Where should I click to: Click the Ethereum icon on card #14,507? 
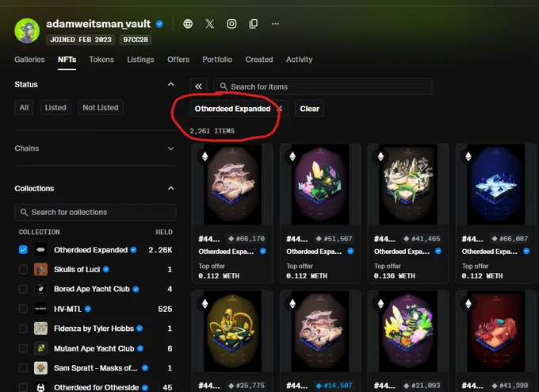tap(292, 304)
